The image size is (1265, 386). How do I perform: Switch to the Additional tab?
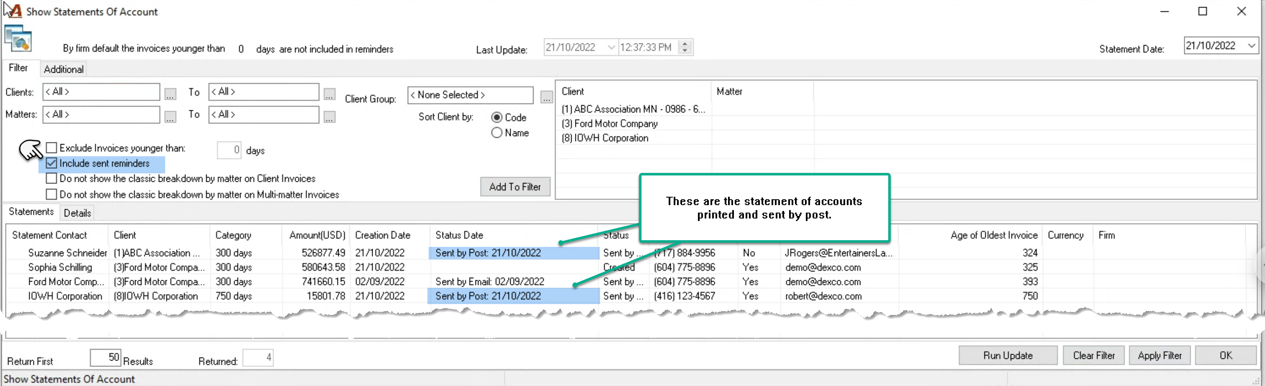[x=63, y=69]
